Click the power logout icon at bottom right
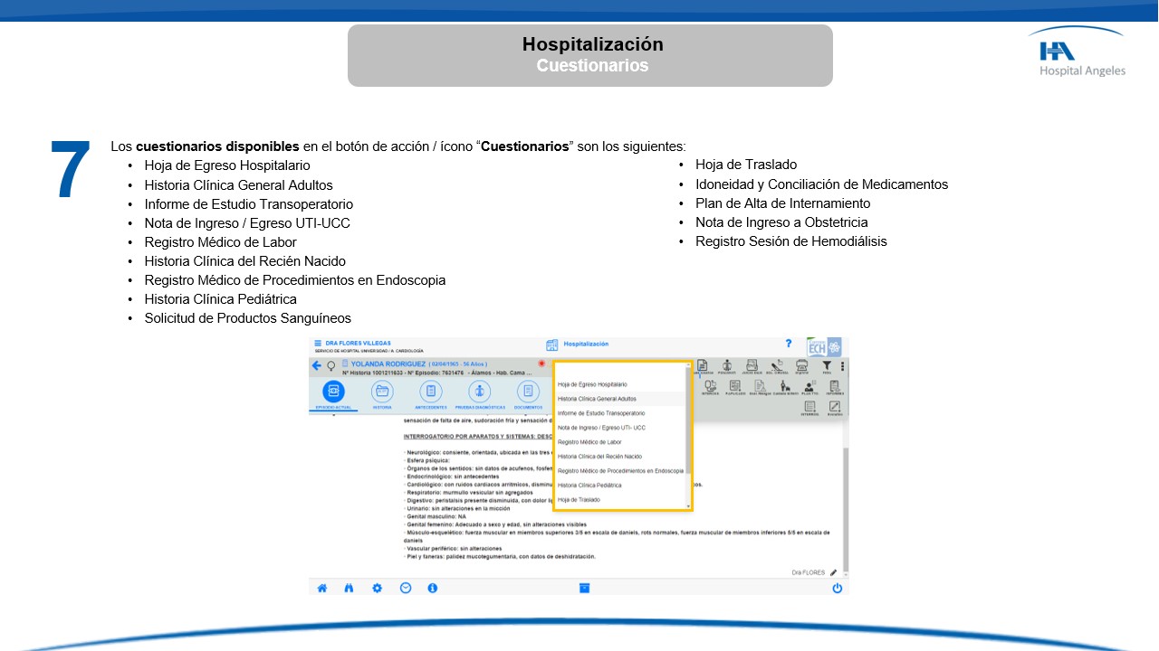 click(x=837, y=588)
